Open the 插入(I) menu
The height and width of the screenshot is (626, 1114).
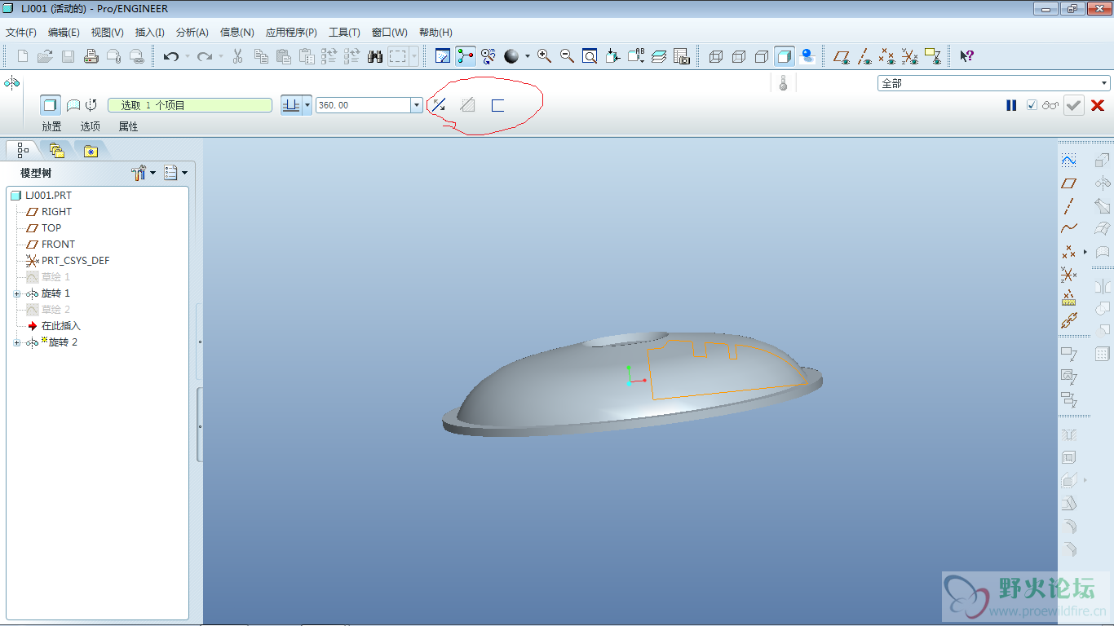point(149,33)
